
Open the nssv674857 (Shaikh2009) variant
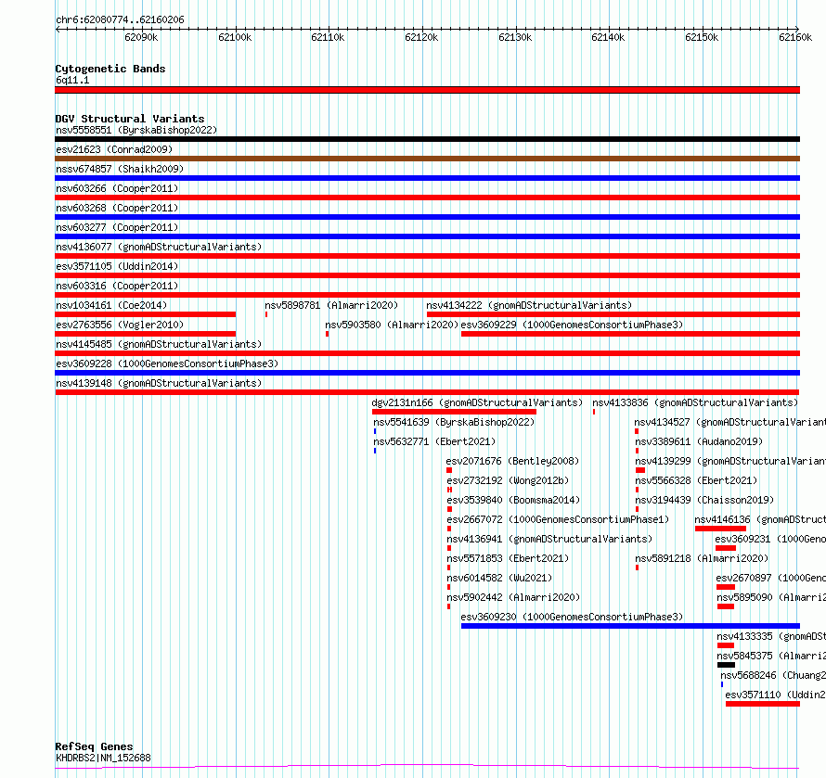point(120,169)
